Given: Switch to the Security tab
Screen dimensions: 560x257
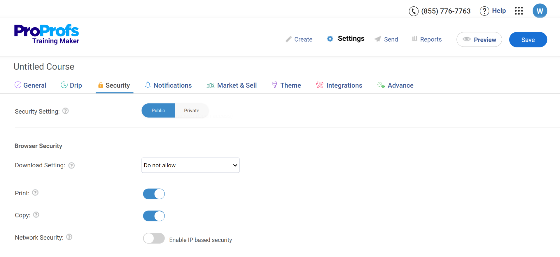Looking at the screenshot, I should (114, 85).
